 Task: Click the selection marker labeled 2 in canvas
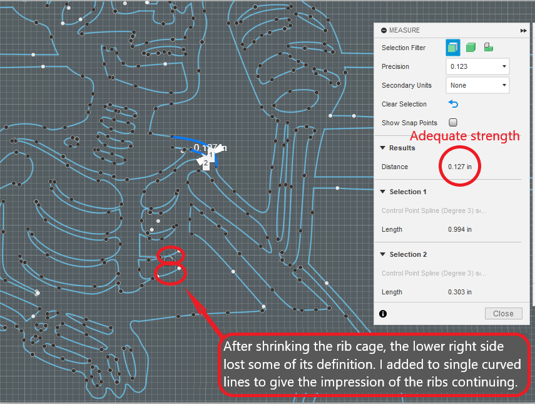(206, 163)
